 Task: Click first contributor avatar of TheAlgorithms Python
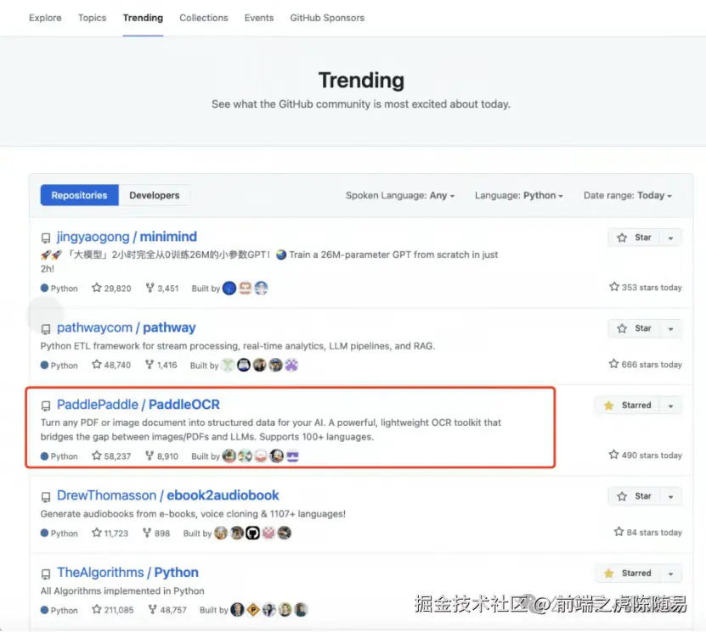[237, 610]
